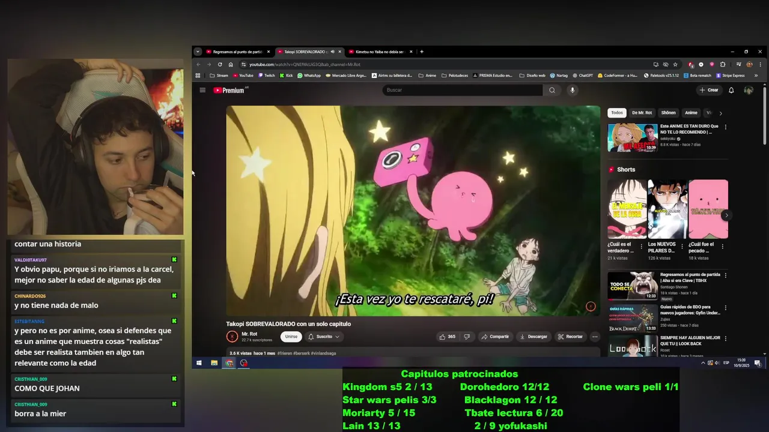Open File Explorer from the taskbar

pos(214,363)
